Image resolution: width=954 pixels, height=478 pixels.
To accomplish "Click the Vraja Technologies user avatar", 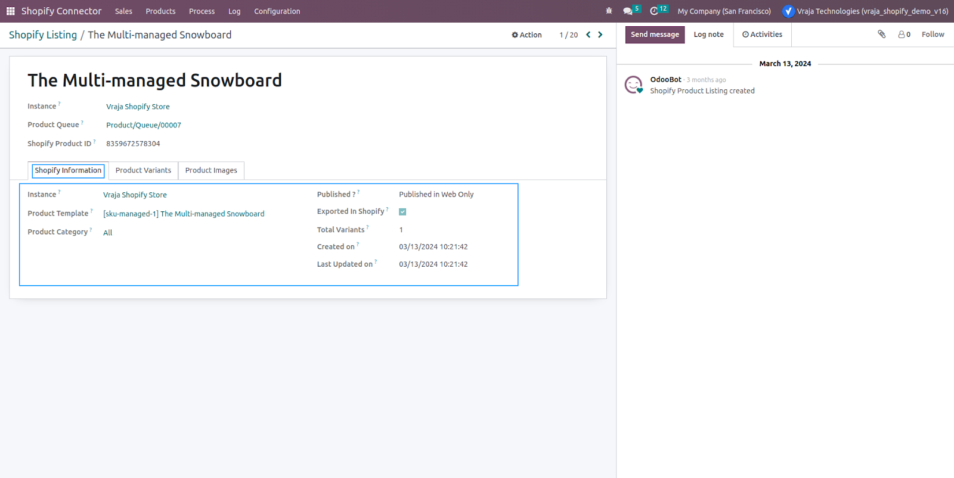I will click(788, 11).
